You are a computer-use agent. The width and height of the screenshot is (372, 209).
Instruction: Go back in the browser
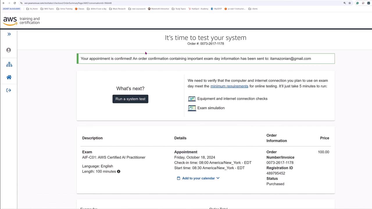[3, 3]
